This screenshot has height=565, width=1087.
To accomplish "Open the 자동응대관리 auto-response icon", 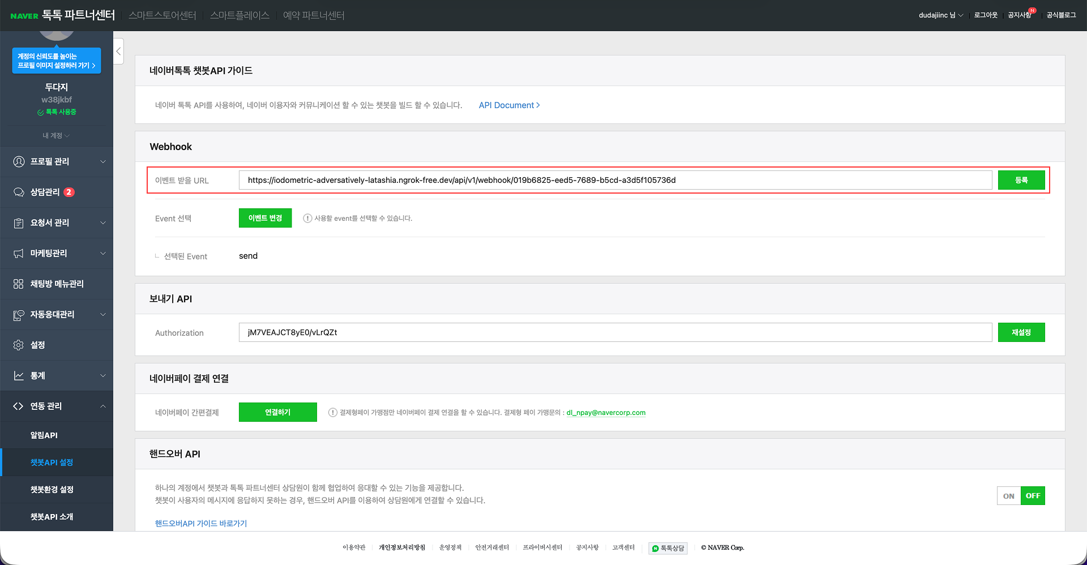I will pos(18,314).
